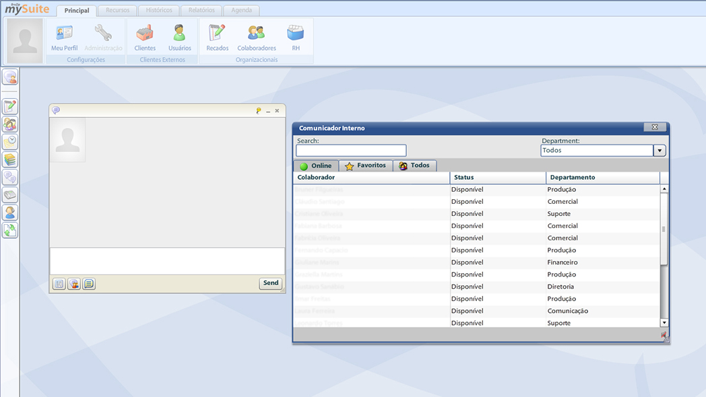
Task: Sort by Status column header
Action: pos(498,178)
